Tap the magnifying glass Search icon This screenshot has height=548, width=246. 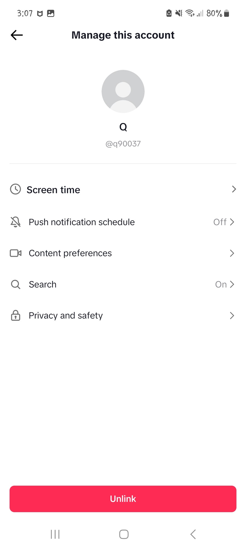coord(16,284)
